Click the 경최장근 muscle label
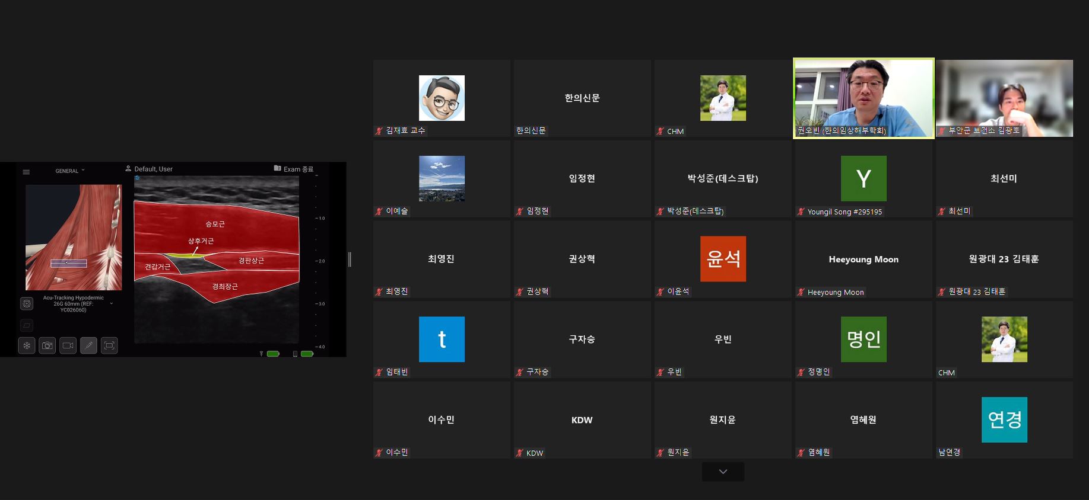 click(225, 287)
